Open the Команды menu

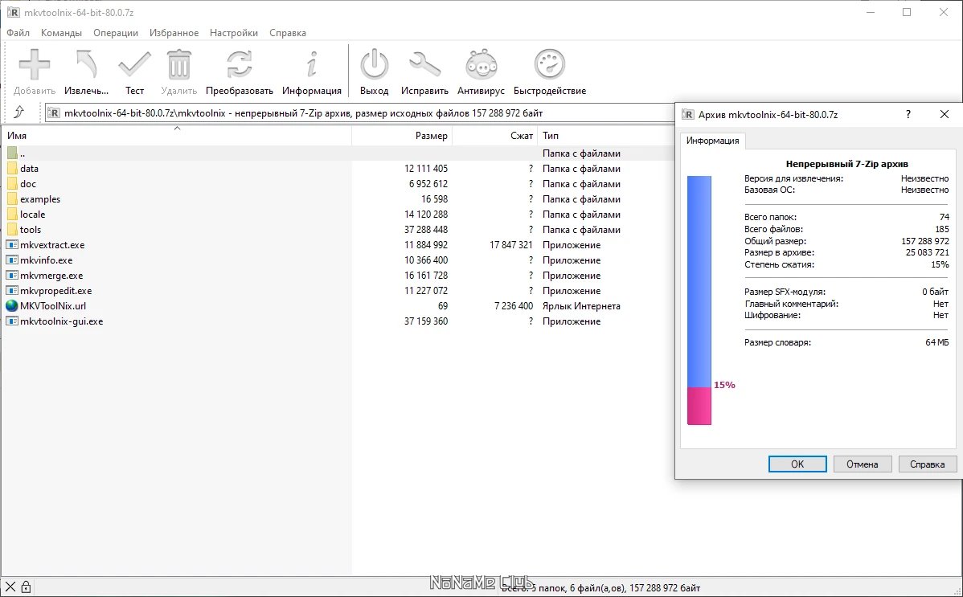(x=61, y=33)
